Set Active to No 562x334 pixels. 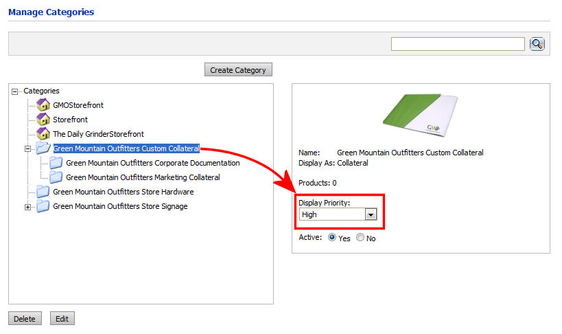click(360, 238)
